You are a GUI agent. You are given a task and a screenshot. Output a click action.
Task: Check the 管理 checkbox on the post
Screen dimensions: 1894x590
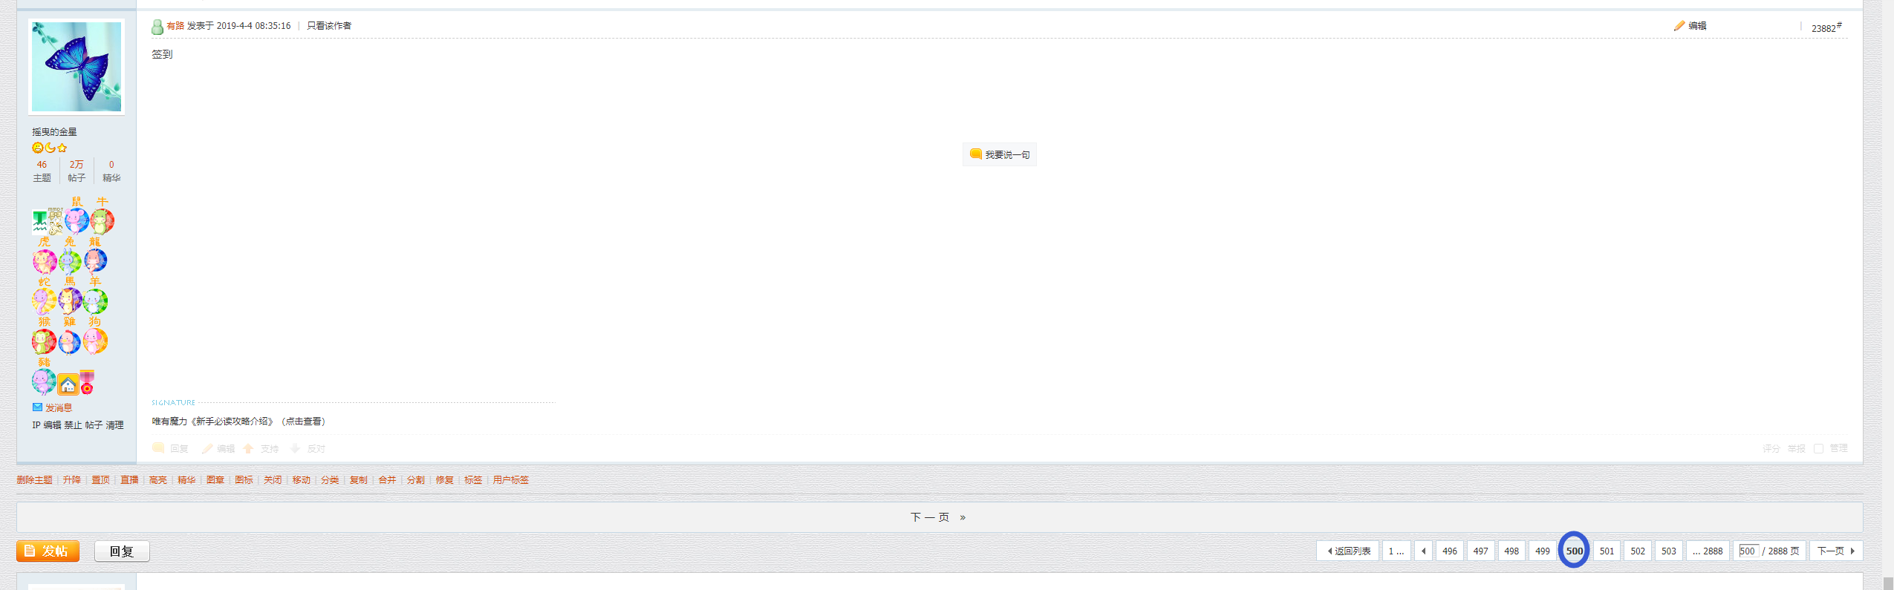click(x=1818, y=449)
